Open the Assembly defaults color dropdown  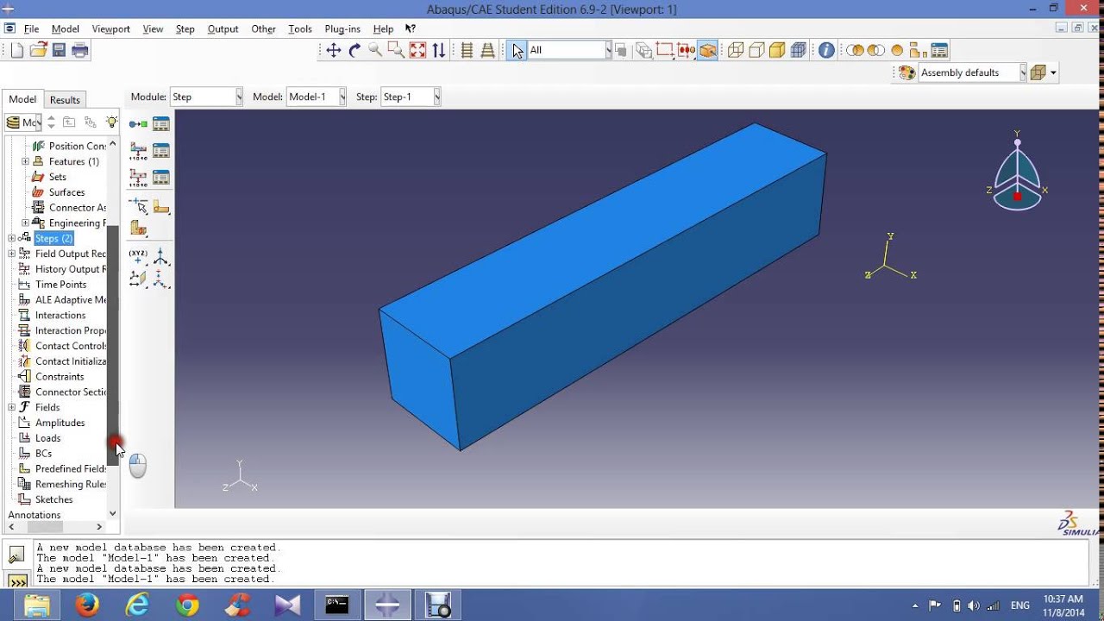(973, 72)
